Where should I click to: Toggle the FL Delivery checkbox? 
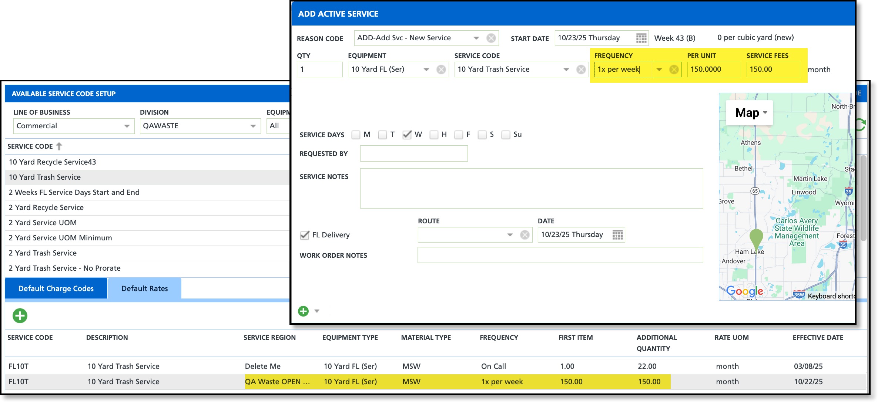(x=305, y=235)
